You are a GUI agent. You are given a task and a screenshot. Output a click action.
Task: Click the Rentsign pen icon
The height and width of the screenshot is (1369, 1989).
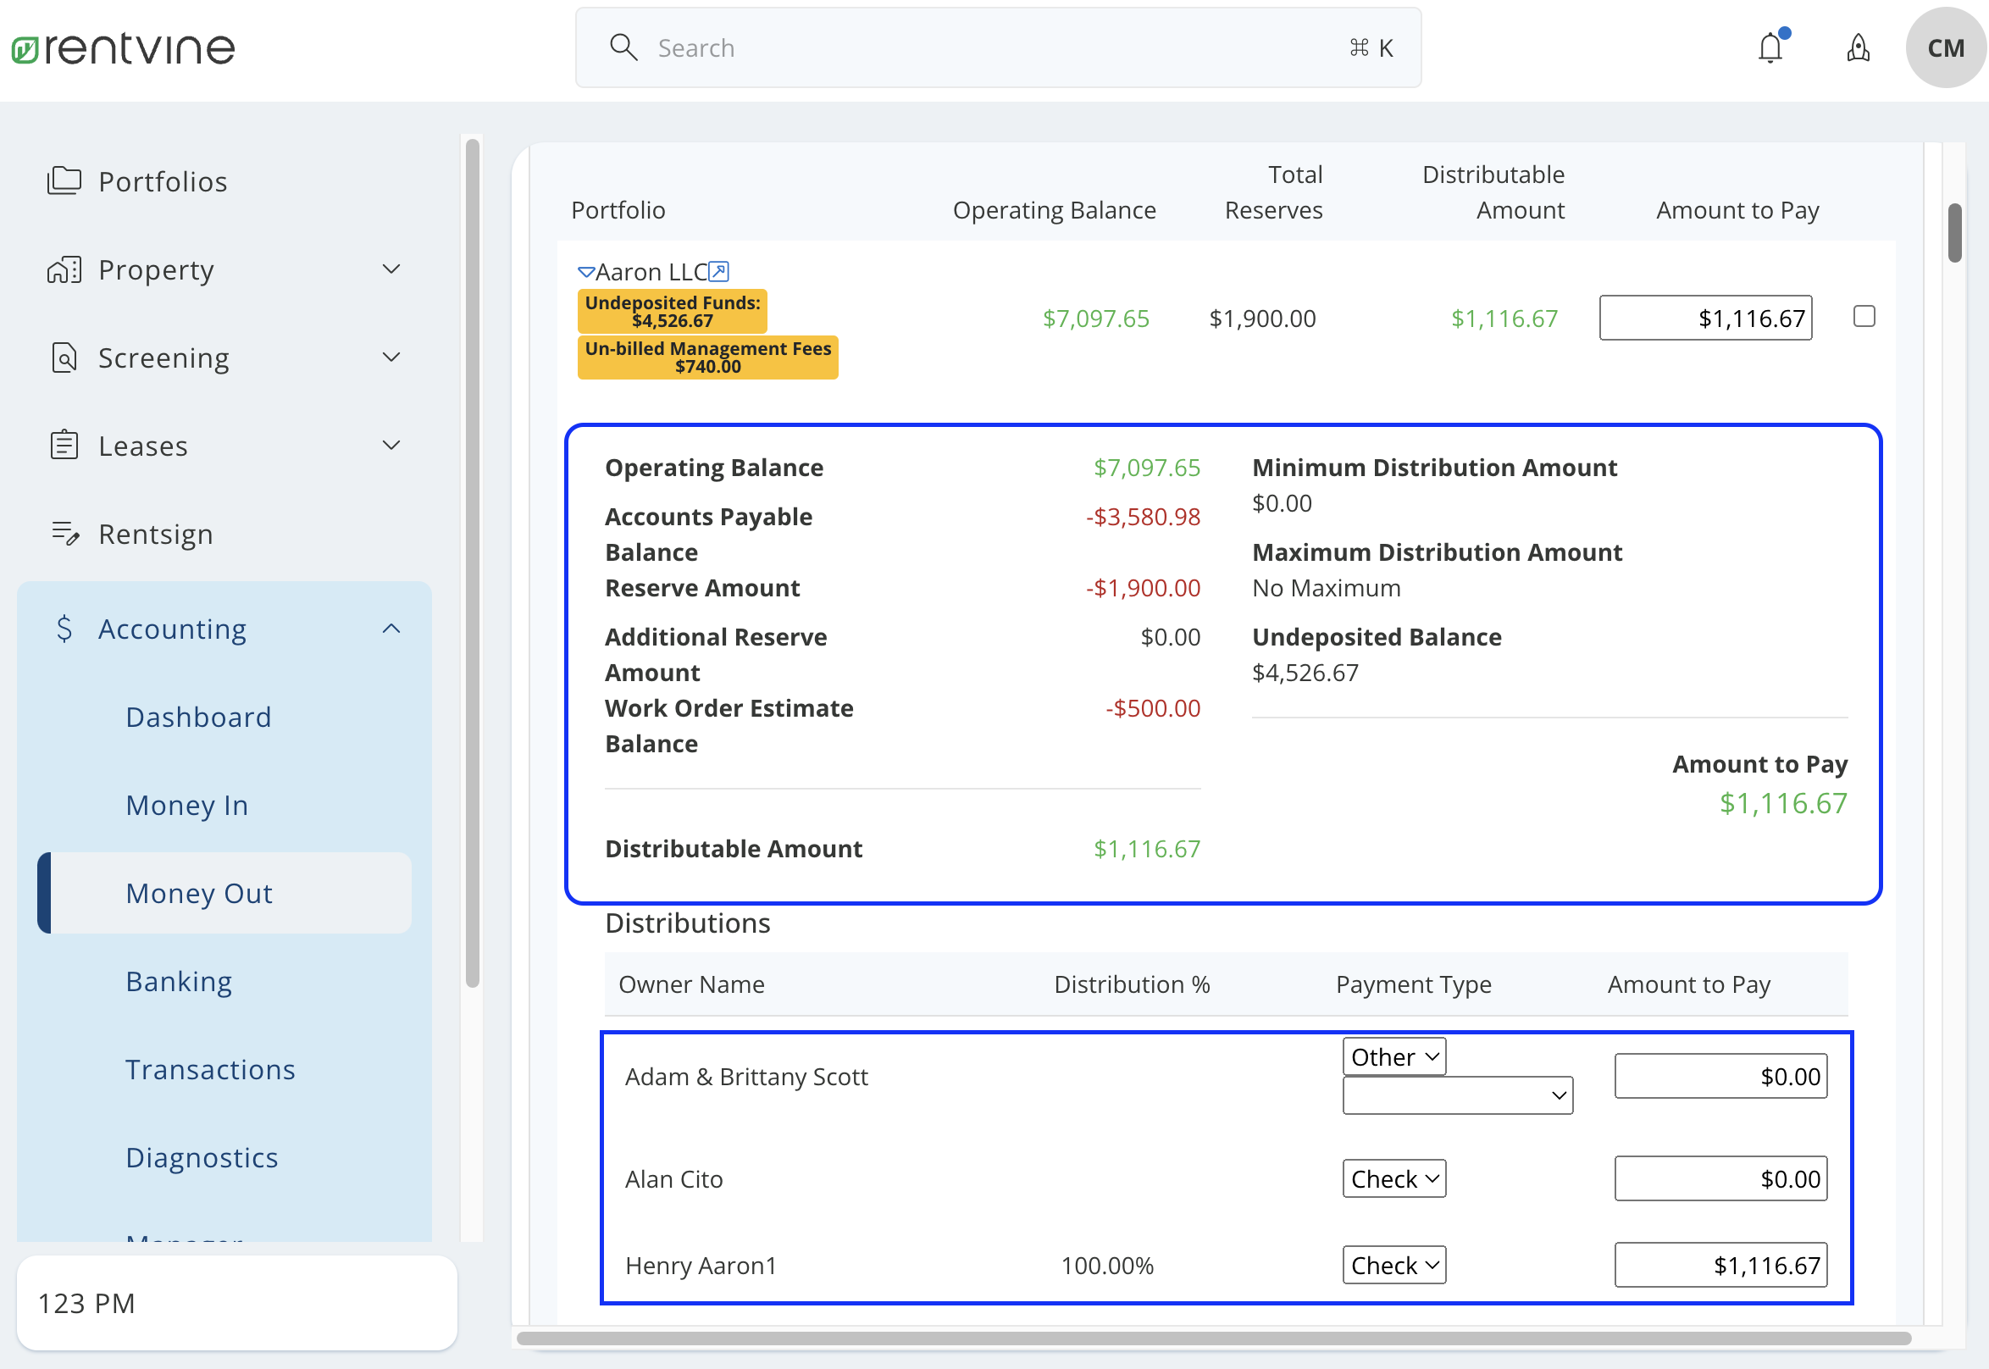[x=64, y=534]
